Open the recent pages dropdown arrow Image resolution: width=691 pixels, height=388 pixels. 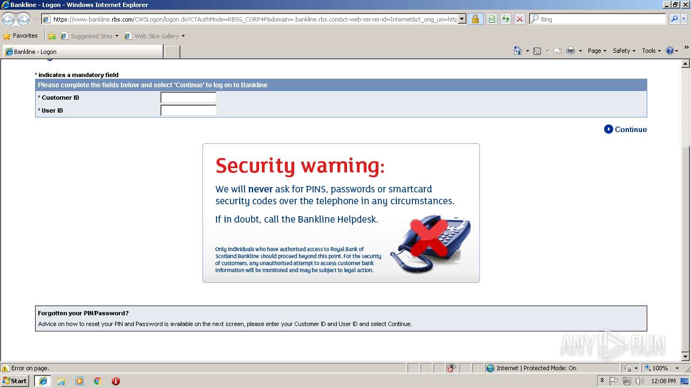tap(35, 19)
